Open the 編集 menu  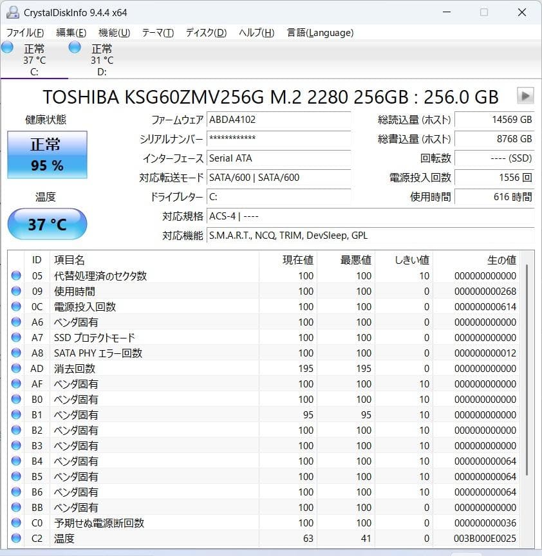coord(71,33)
